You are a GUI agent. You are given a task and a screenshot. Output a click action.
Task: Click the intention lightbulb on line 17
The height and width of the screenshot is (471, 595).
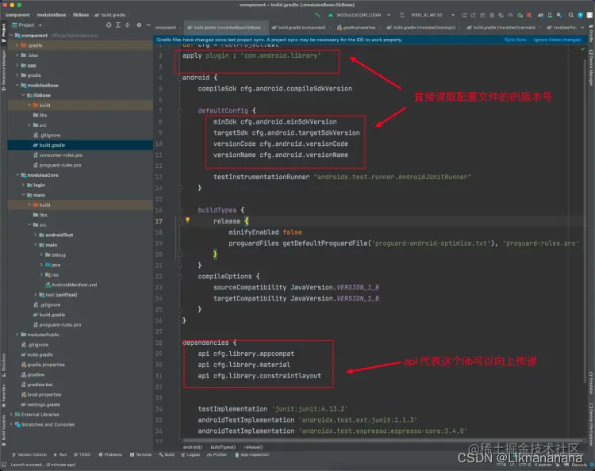(187, 220)
